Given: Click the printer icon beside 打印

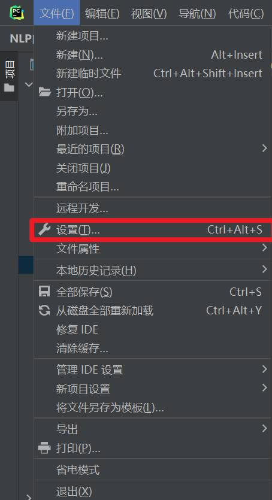Looking at the screenshot, I should click(x=44, y=448).
